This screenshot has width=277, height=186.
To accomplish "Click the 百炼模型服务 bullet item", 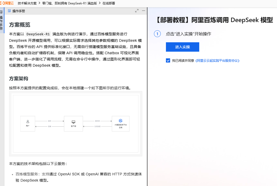I will pos(79,177).
